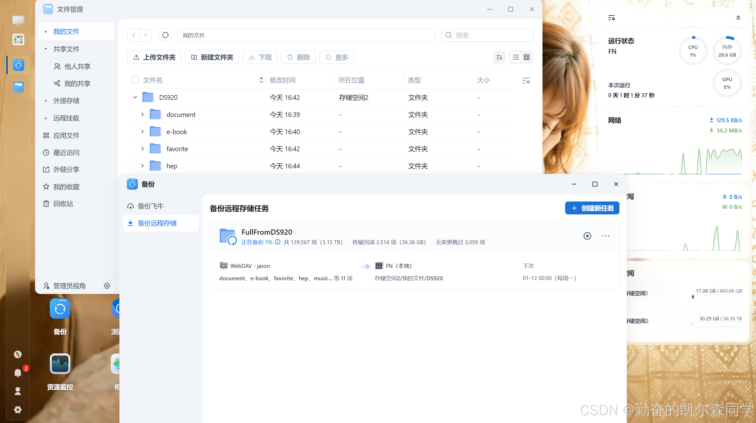Viewport: 756px width, 423px height.
Task: Click the refresh icon beside path bar
Action: [165, 35]
